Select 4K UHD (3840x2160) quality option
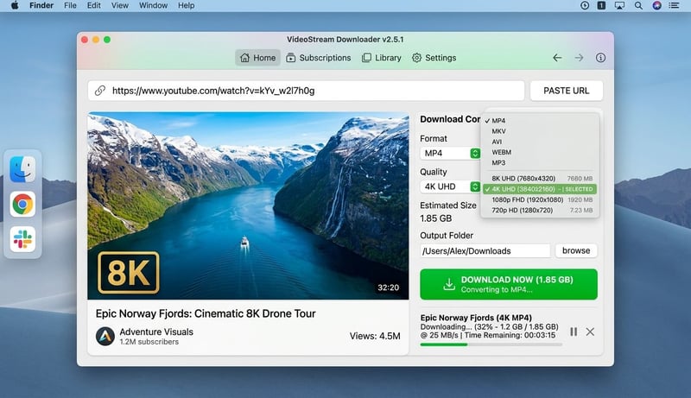Screen dimensions: 691x398 pos(540,189)
